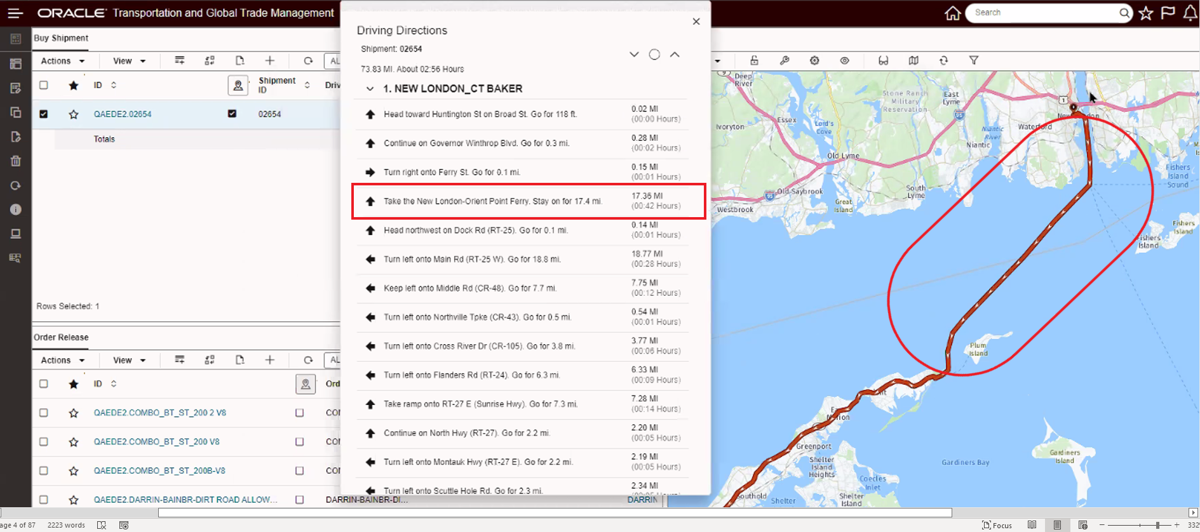This screenshot has width=1200, height=532.
Task: Click the horizontal scrollbar at the bottom
Action: tap(555, 512)
